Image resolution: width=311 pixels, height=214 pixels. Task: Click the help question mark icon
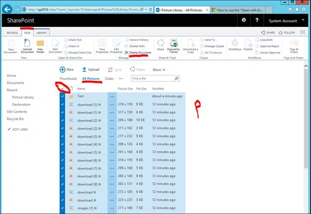click(x=257, y=20)
